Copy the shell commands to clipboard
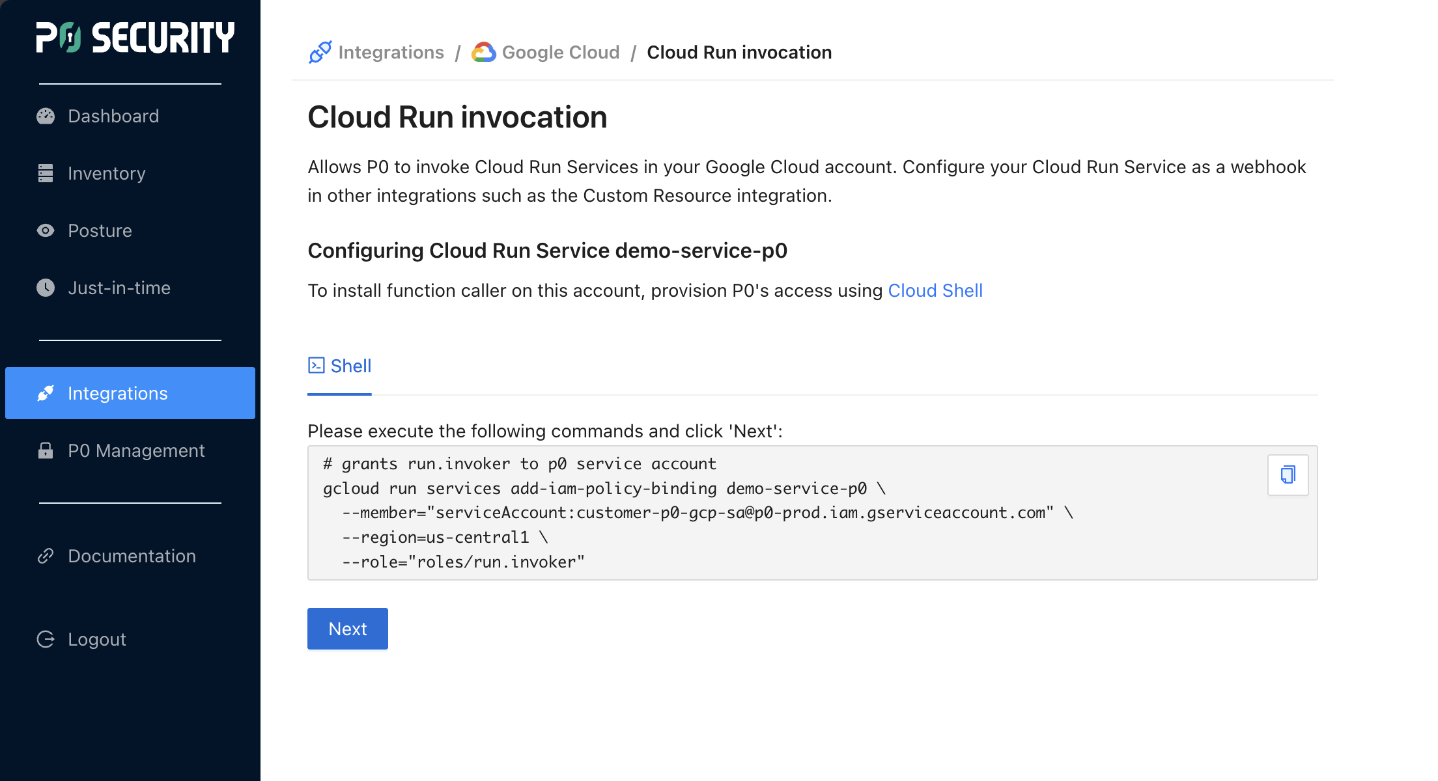The image size is (1438, 781). click(1288, 475)
